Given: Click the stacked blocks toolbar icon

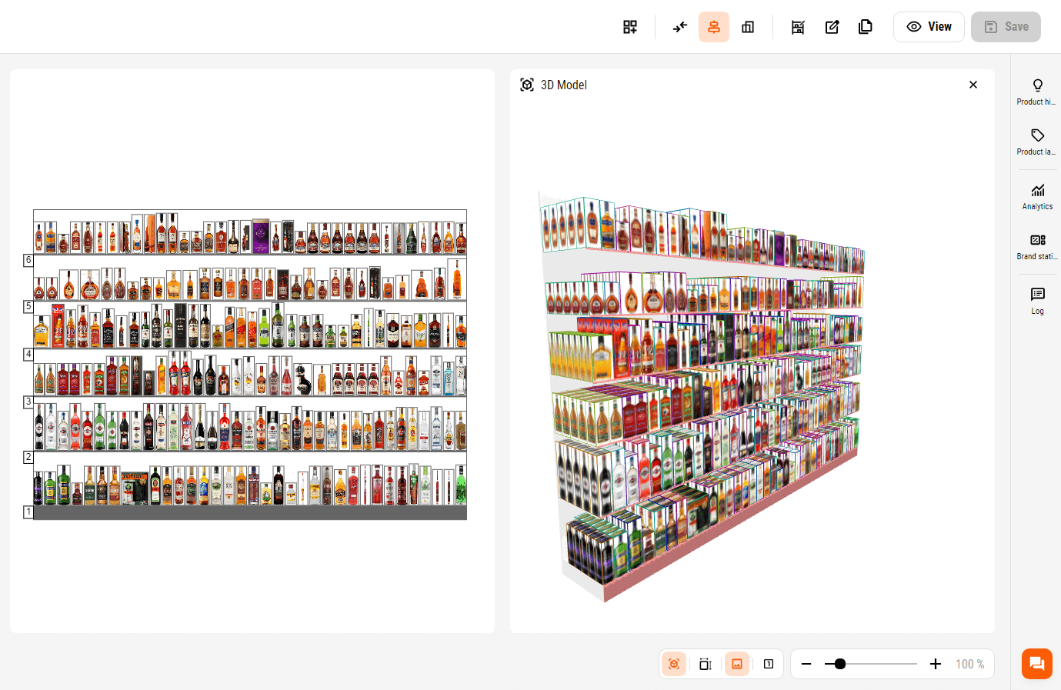Looking at the screenshot, I should click(x=748, y=27).
